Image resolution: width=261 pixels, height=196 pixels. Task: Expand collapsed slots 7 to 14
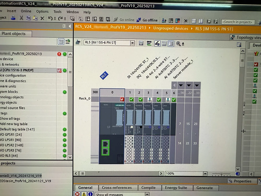pyautogui.click(x=181, y=85)
